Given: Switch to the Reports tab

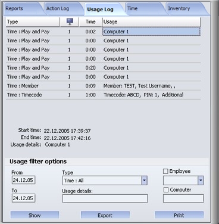Looking at the screenshot, I should [x=14, y=8].
